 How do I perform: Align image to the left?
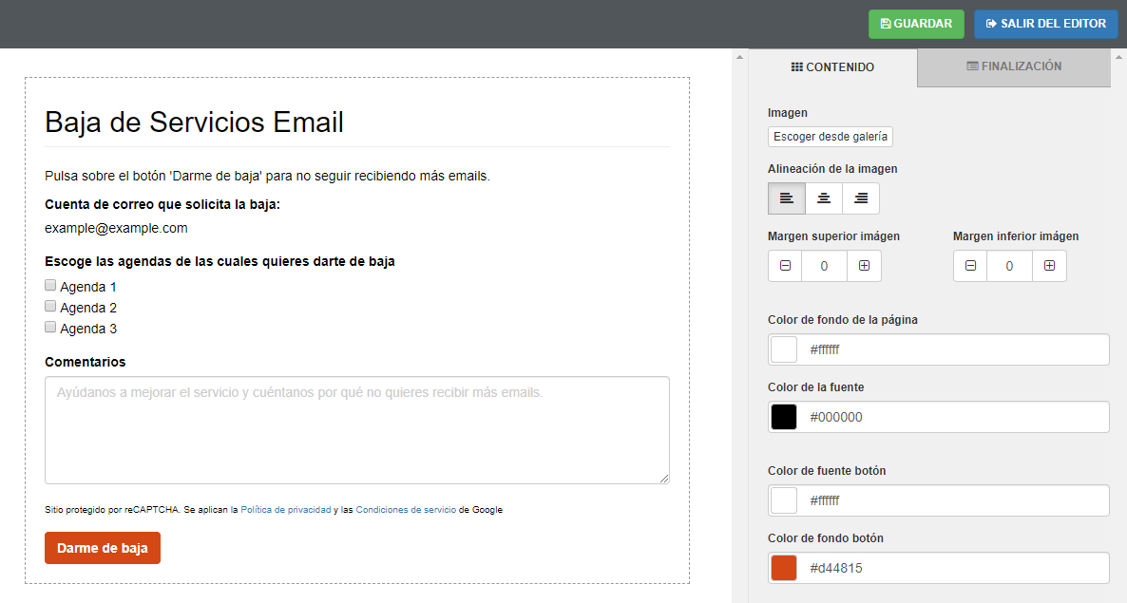(x=786, y=198)
